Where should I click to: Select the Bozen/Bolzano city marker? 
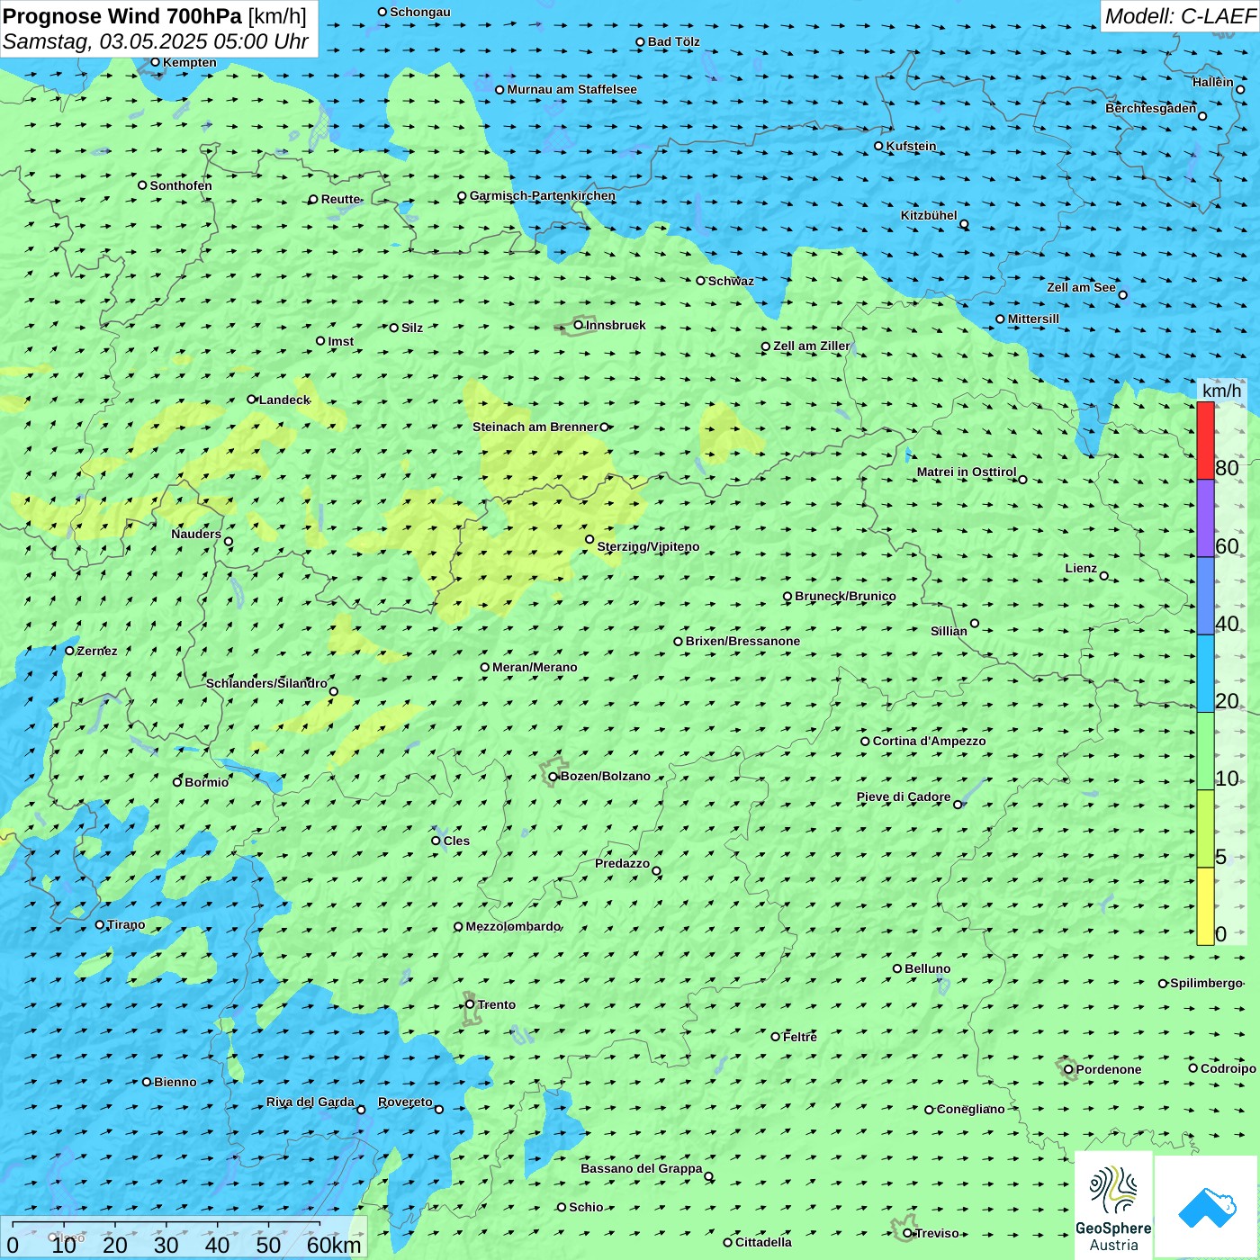pyautogui.click(x=553, y=777)
